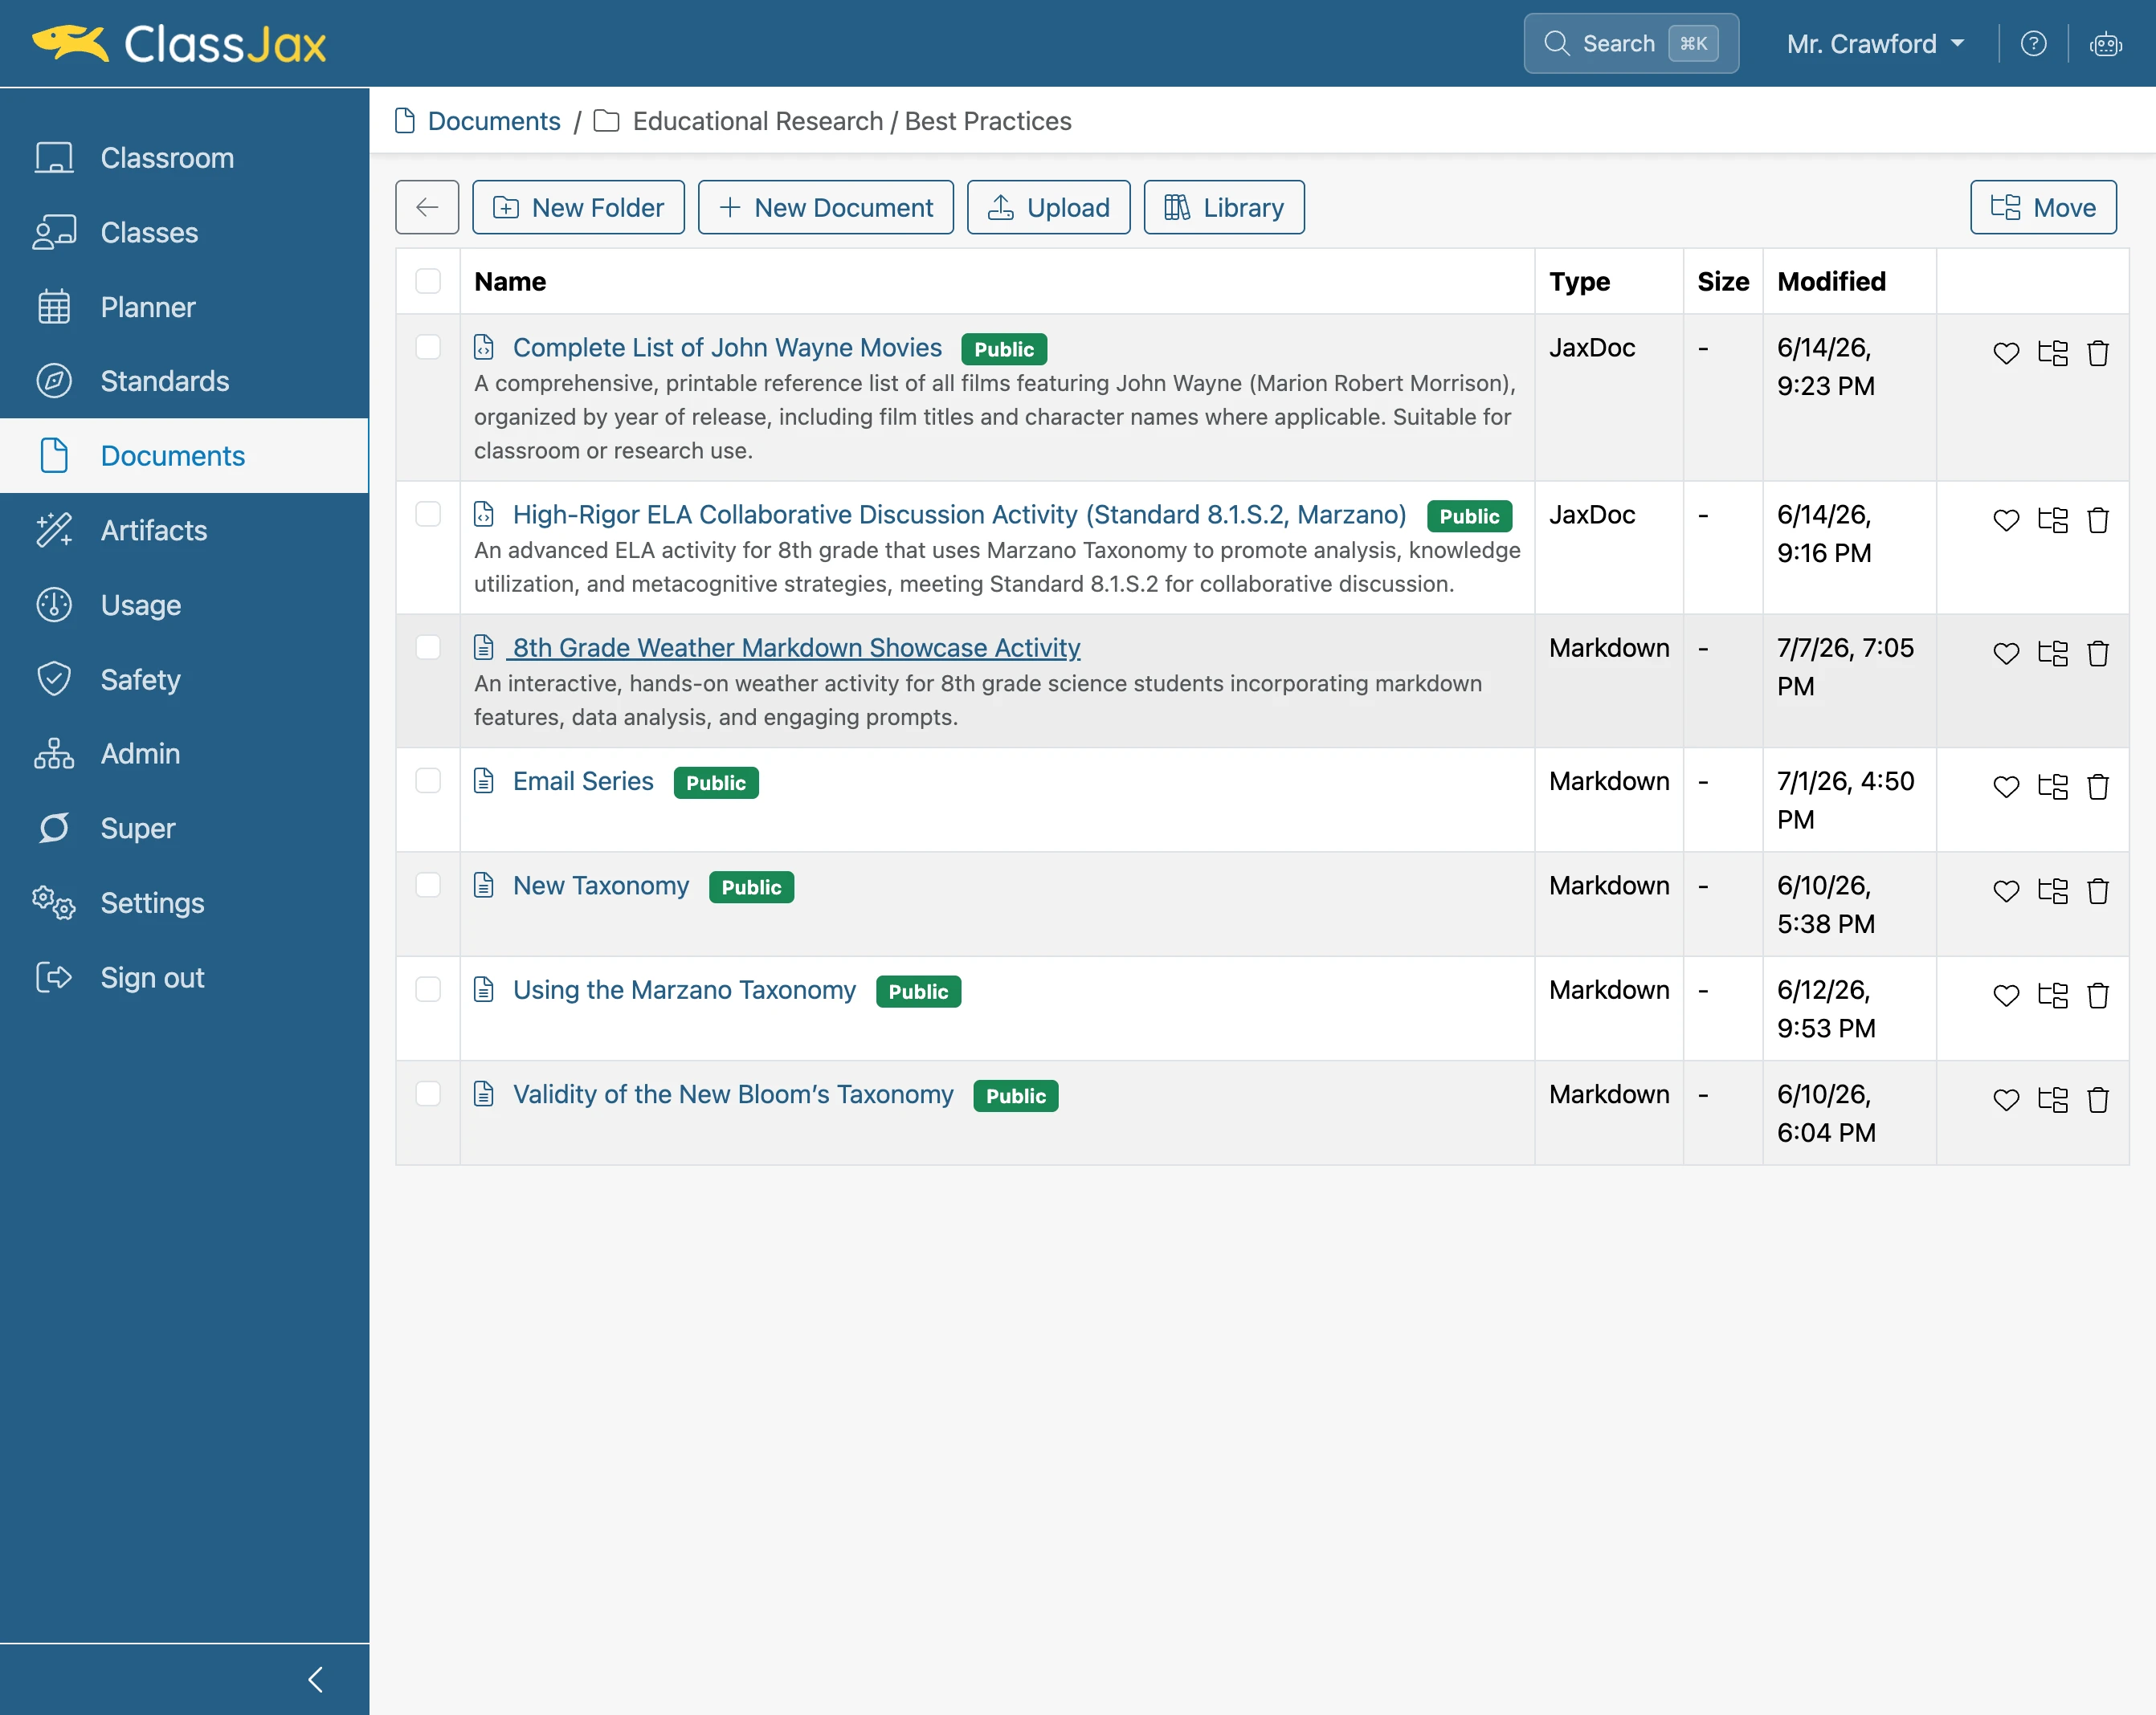Select Documents in the sidebar
Screen dimensions: 2156x1715
coord(184,456)
